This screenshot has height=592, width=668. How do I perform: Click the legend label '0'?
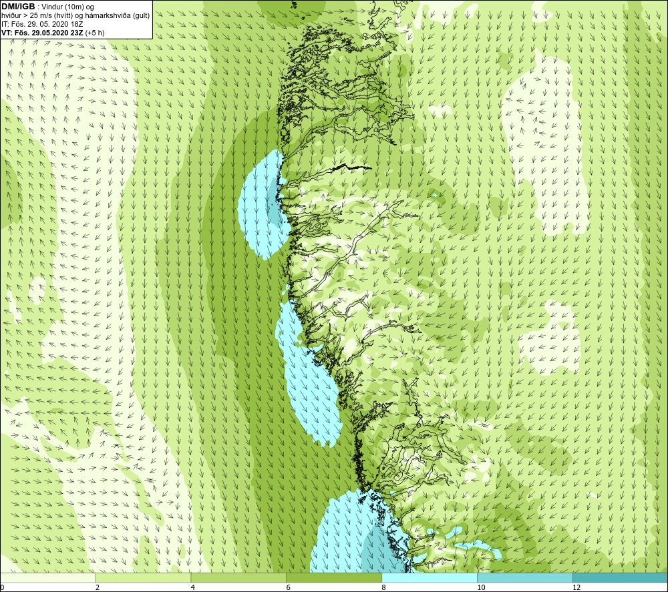[2, 588]
